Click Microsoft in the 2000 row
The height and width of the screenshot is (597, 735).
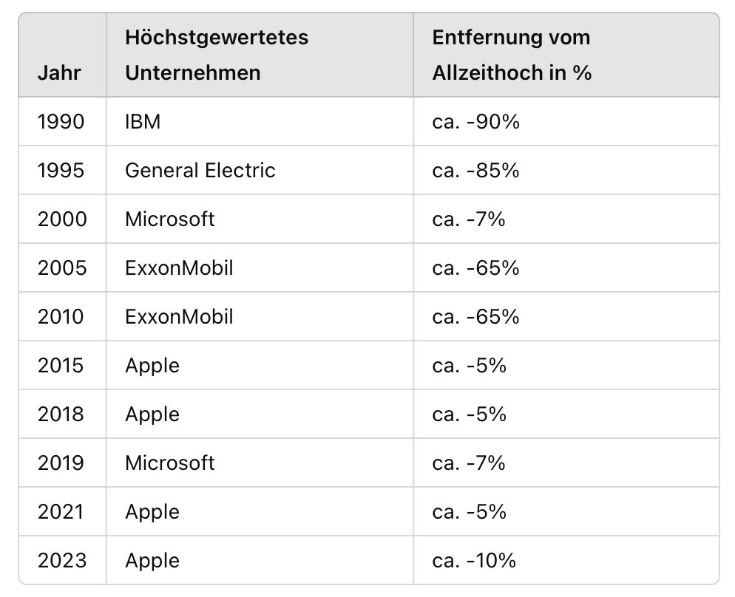pos(169,219)
